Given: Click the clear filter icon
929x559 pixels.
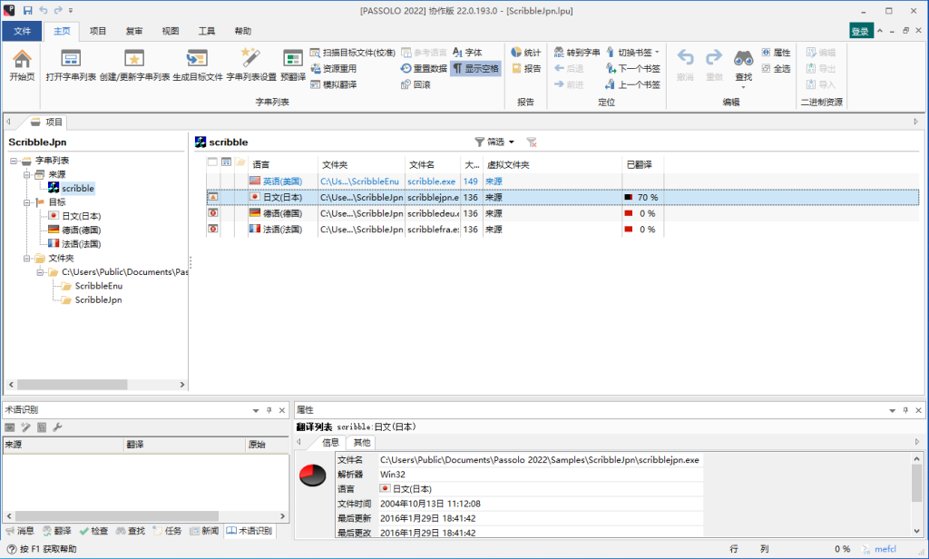Looking at the screenshot, I should [x=532, y=142].
